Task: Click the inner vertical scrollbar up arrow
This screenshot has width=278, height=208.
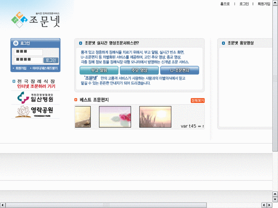Action: pyautogui.click(x=275, y=3)
